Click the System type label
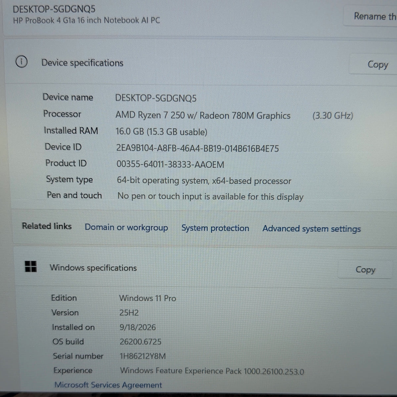 point(69,179)
